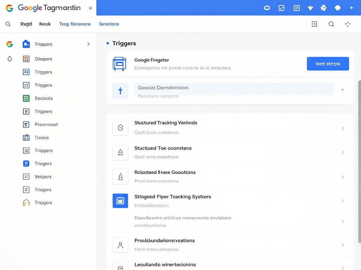Open the Rapd tab
The width and height of the screenshot is (361, 270).
[26, 24]
